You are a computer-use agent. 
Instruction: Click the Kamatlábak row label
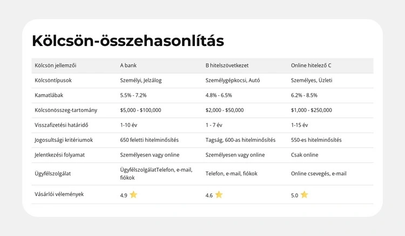coord(49,95)
